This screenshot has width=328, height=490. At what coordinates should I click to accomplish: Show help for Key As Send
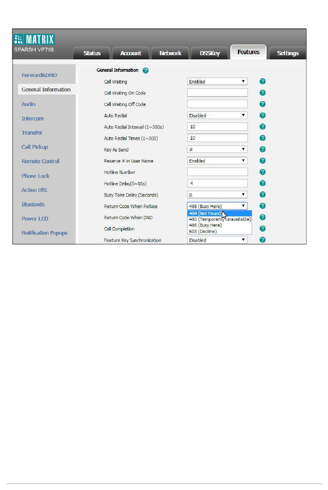point(262,149)
